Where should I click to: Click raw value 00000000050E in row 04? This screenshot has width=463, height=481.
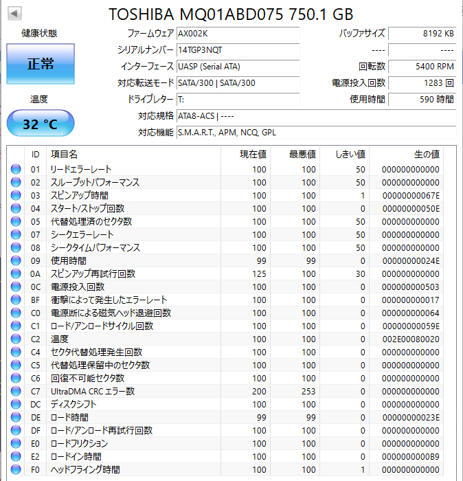[411, 209]
